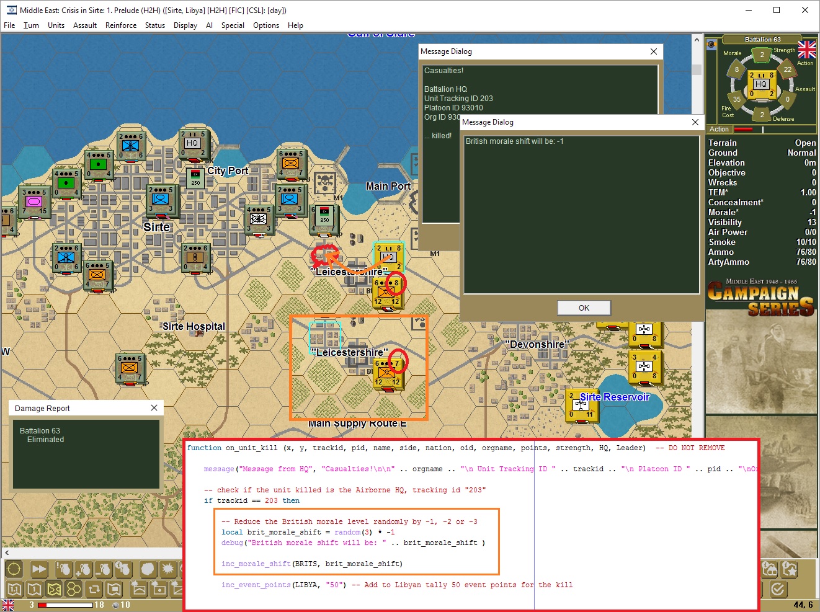Open the Turn menu

pos(31,25)
